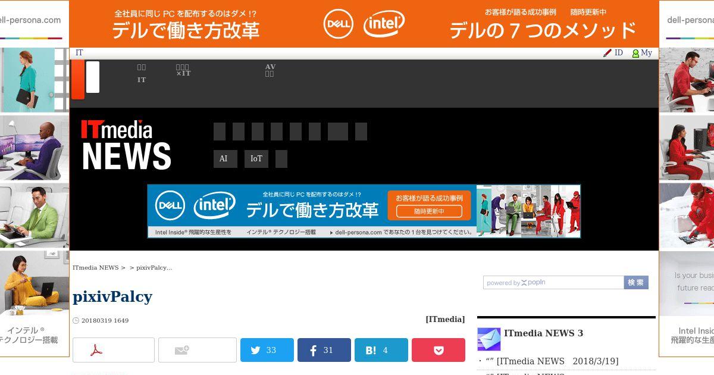Click the white square in the dark nav bar

[93, 77]
